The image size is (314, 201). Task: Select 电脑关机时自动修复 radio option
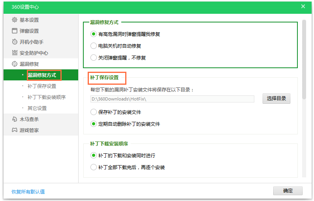point(94,46)
